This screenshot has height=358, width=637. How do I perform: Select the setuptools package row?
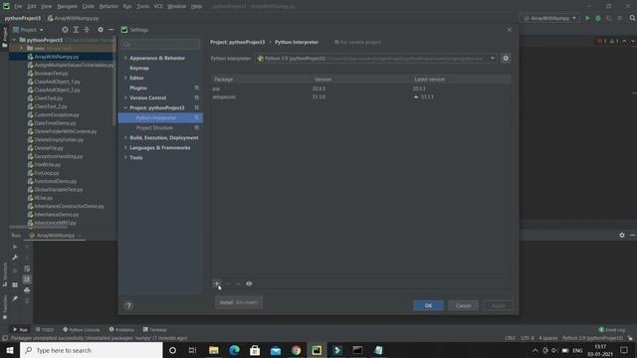coord(360,97)
